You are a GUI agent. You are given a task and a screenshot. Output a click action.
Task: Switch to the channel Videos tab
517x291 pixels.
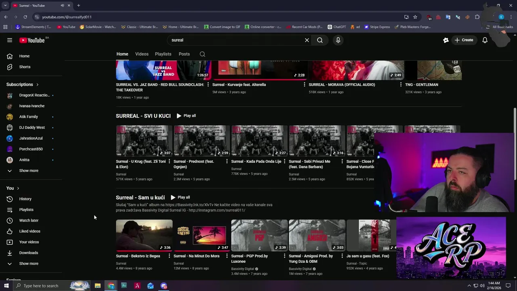[142, 54]
